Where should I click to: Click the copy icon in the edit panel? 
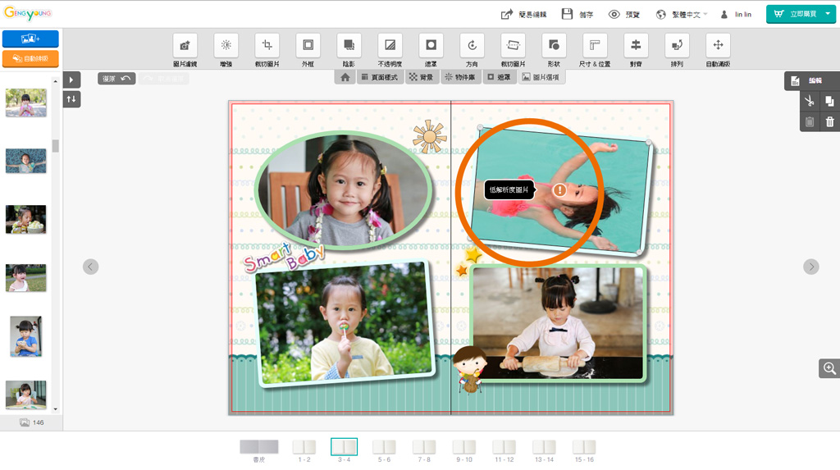[x=829, y=101]
